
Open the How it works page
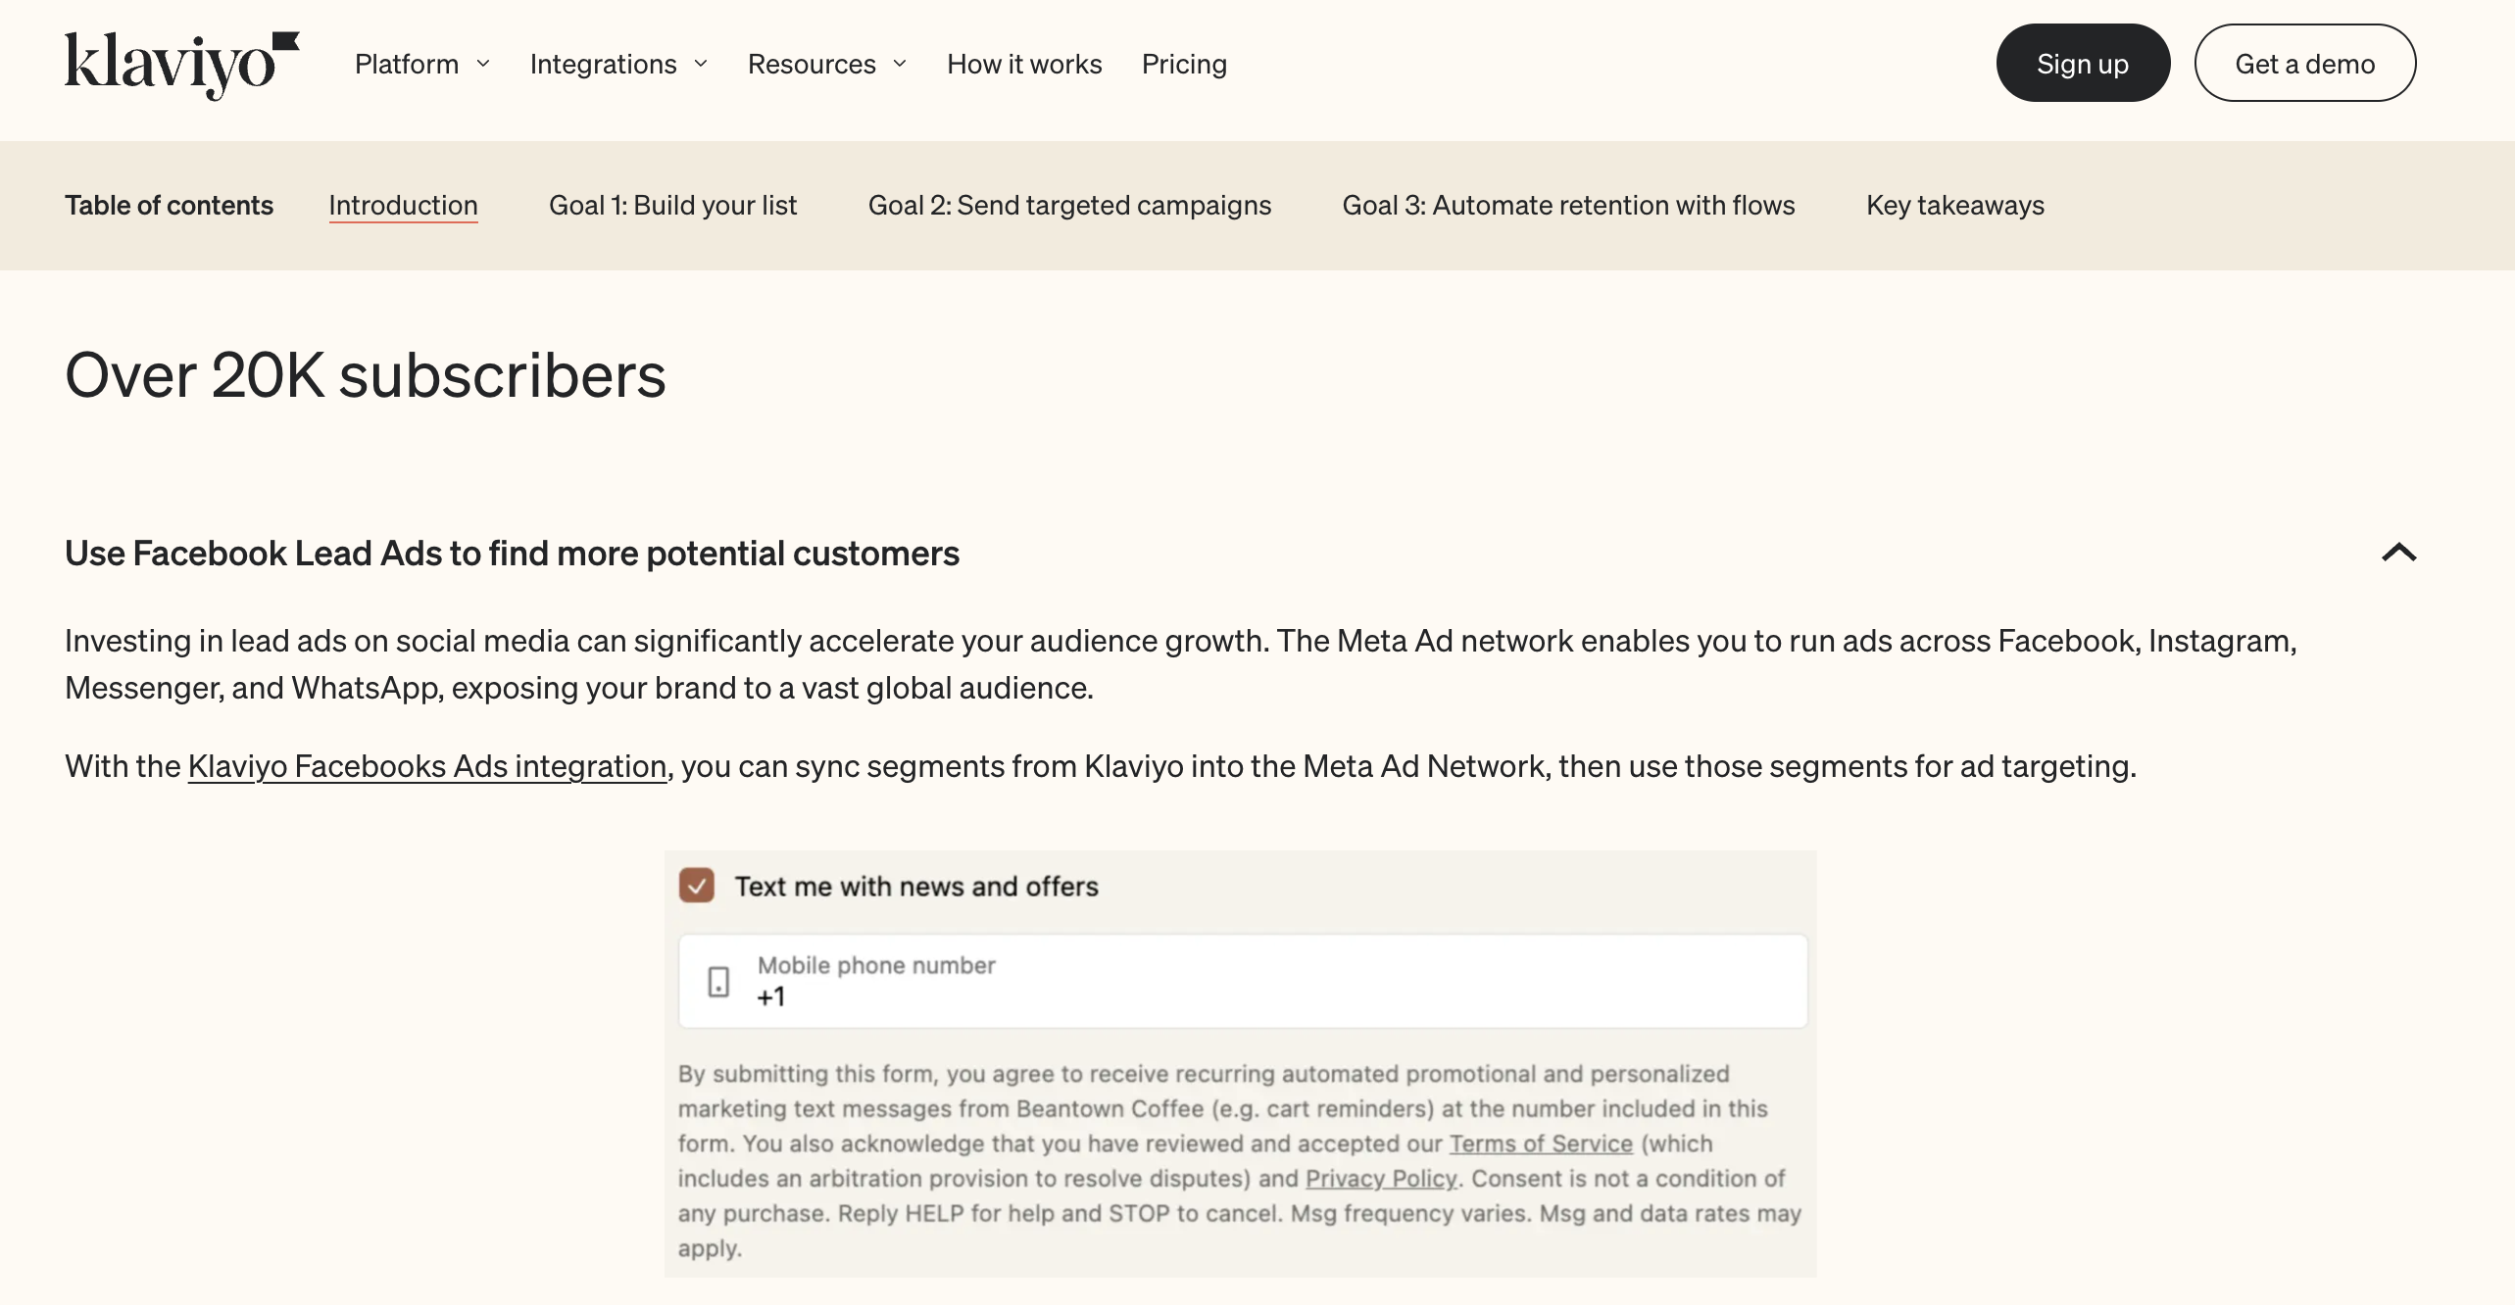pyautogui.click(x=1024, y=65)
